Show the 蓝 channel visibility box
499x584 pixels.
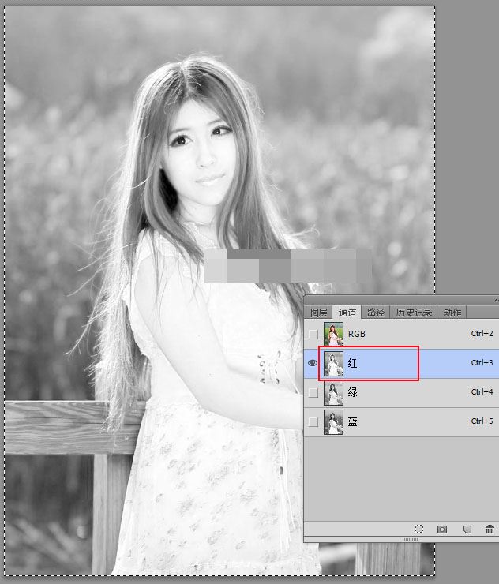(313, 421)
